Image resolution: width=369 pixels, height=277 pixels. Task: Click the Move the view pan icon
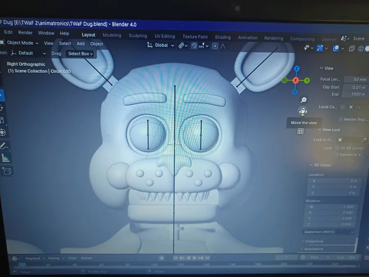(303, 111)
